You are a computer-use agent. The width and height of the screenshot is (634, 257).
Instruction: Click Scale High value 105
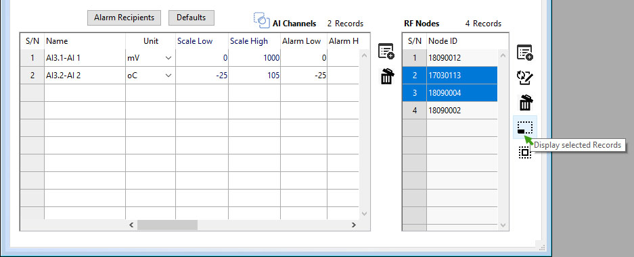(254, 76)
